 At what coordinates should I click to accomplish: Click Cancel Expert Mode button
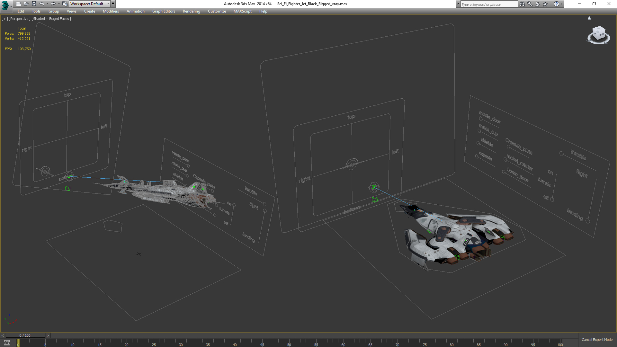pyautogui.click(x=597, y=340)
